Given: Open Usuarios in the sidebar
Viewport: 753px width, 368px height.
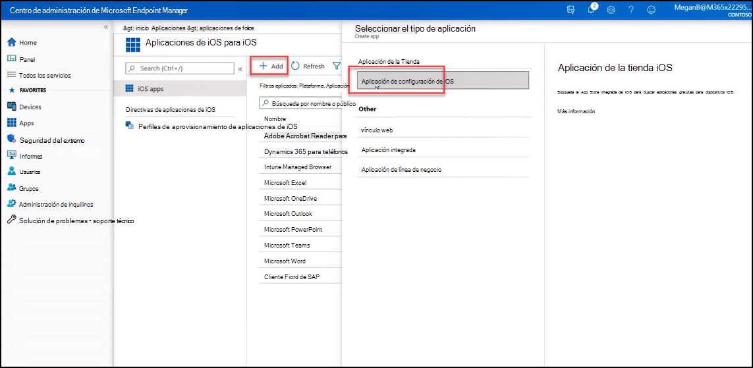Looking at the screenshot, I should pyautogui.click(x=30, y=172).
